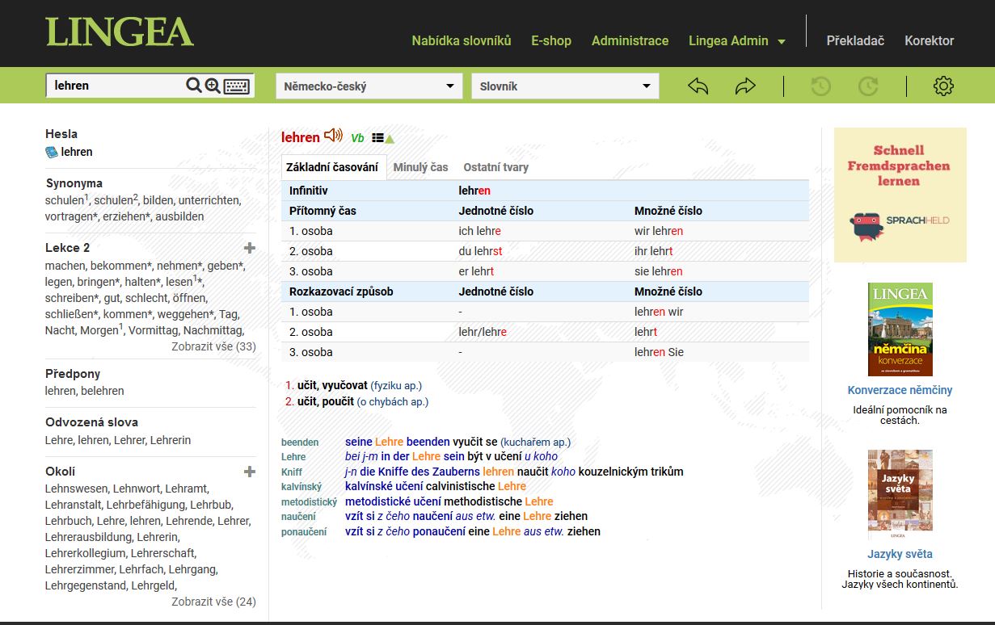Click the book icon next to lehren
Image resolution: width=995 pixels, height=625 pixels.
[x=52, y=152]
